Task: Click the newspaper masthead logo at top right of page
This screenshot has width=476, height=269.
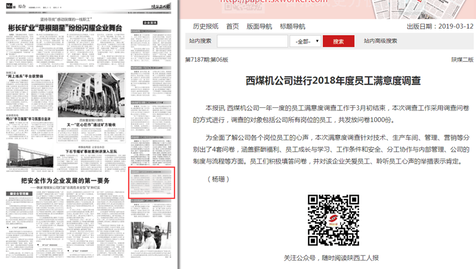Action: click(161, 6)
